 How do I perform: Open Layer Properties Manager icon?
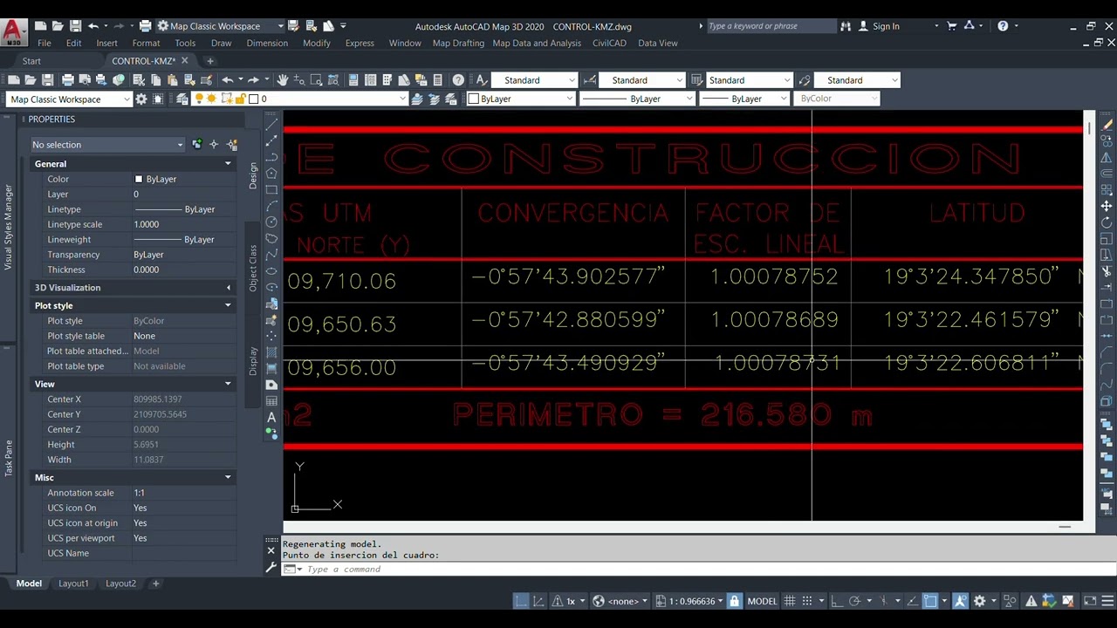pos(182,99)
